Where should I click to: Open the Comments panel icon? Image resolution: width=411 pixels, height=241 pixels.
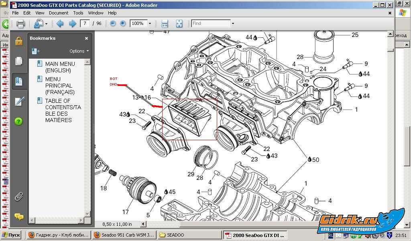19,216
